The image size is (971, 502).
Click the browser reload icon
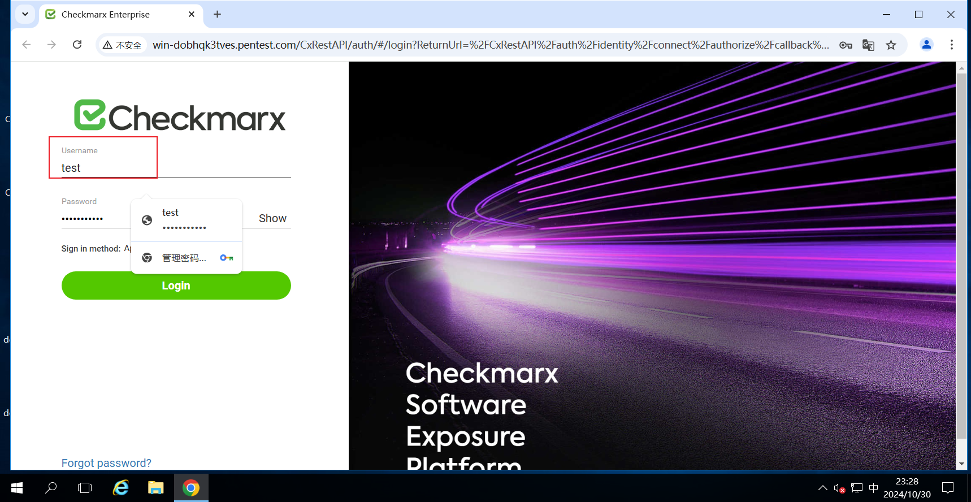77,45
